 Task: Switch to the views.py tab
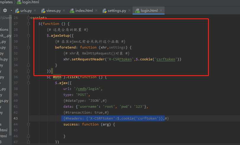tap(53, 11)
